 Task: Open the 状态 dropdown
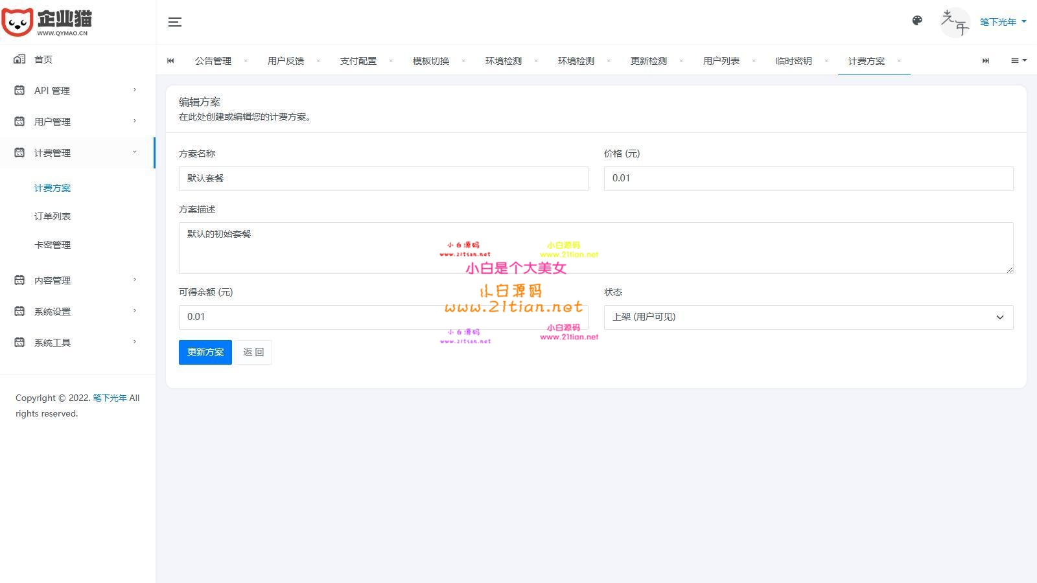[x=808, y=317]
